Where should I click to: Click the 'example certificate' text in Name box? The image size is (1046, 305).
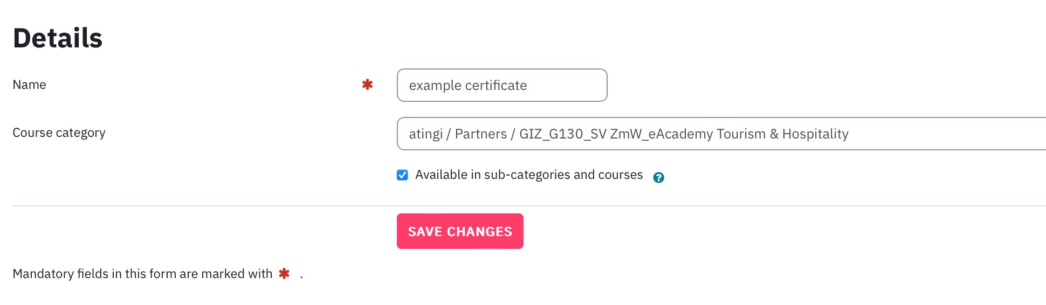[x=467, y=86]
